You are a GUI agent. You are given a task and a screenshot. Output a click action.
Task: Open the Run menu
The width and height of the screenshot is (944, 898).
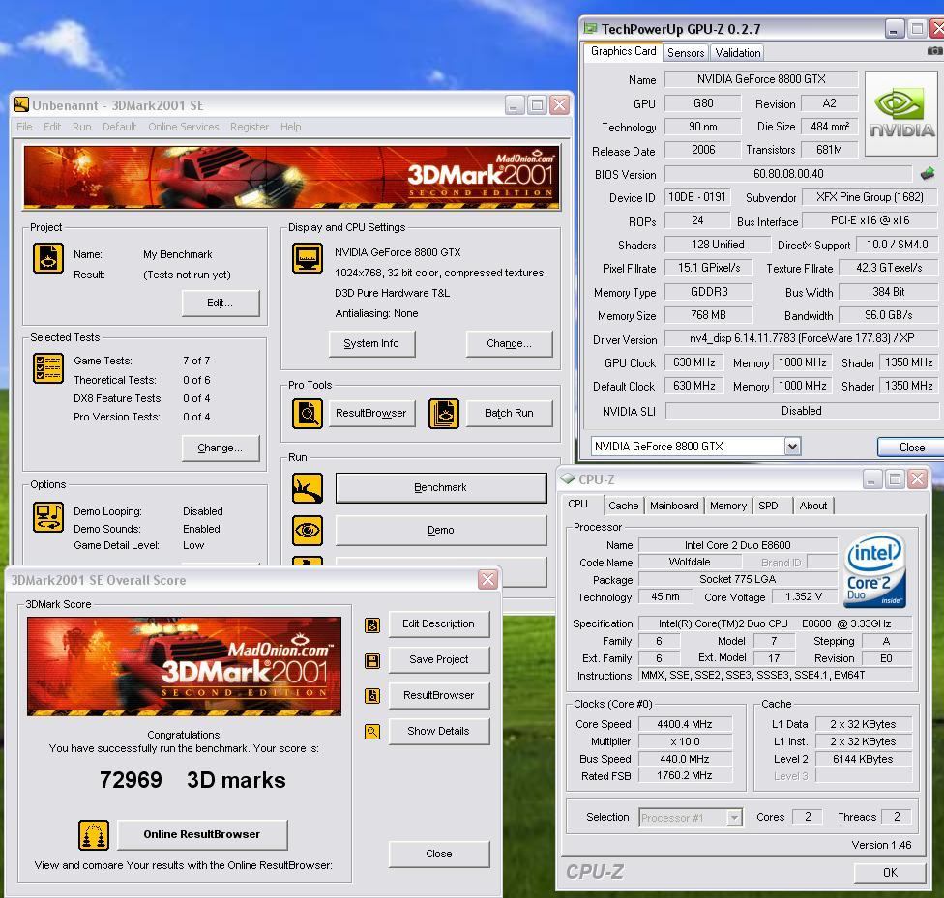click(82, 127)
